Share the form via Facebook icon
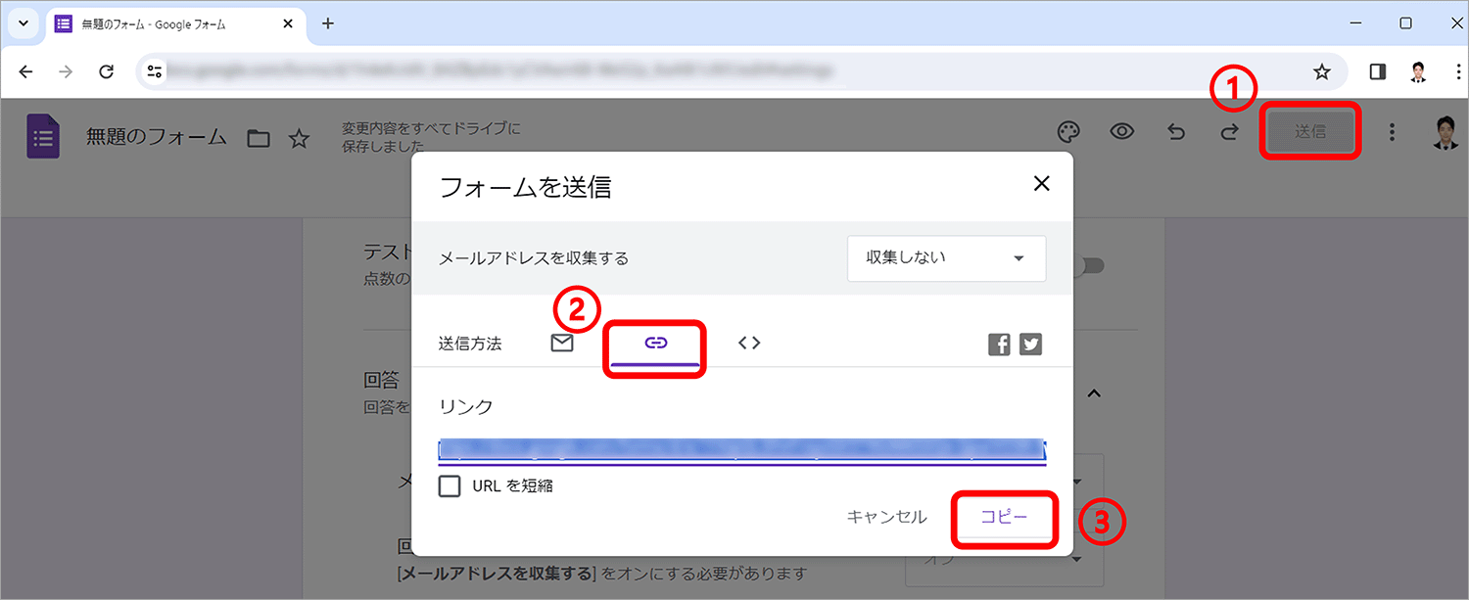 [x=999, y=345]
